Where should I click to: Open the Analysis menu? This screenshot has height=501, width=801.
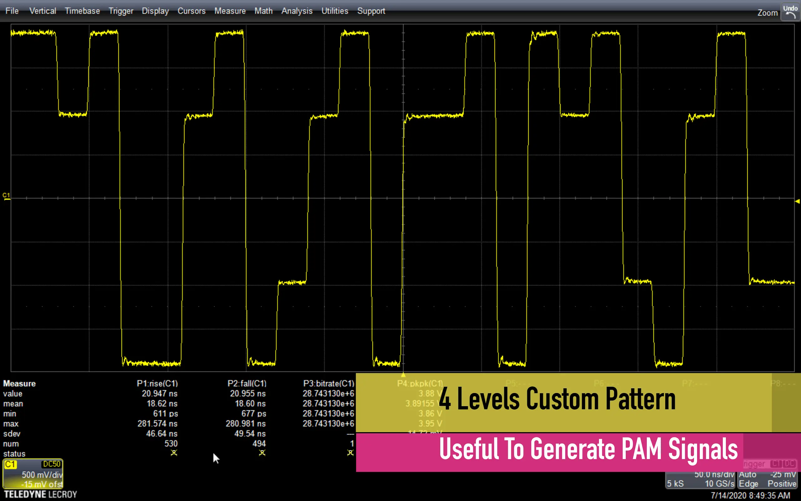[297, 11]
